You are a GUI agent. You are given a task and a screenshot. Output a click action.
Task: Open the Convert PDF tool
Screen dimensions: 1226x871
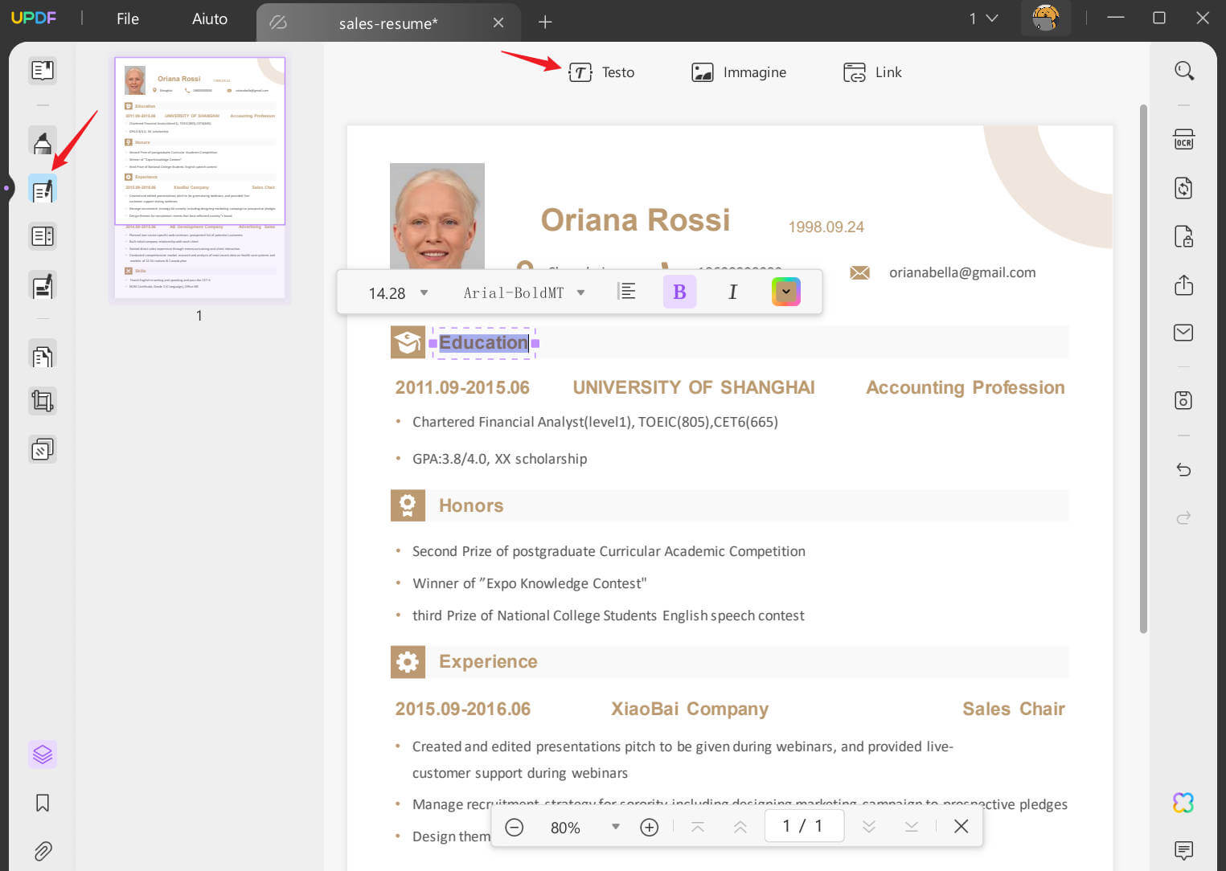(x=1183, y=188)
